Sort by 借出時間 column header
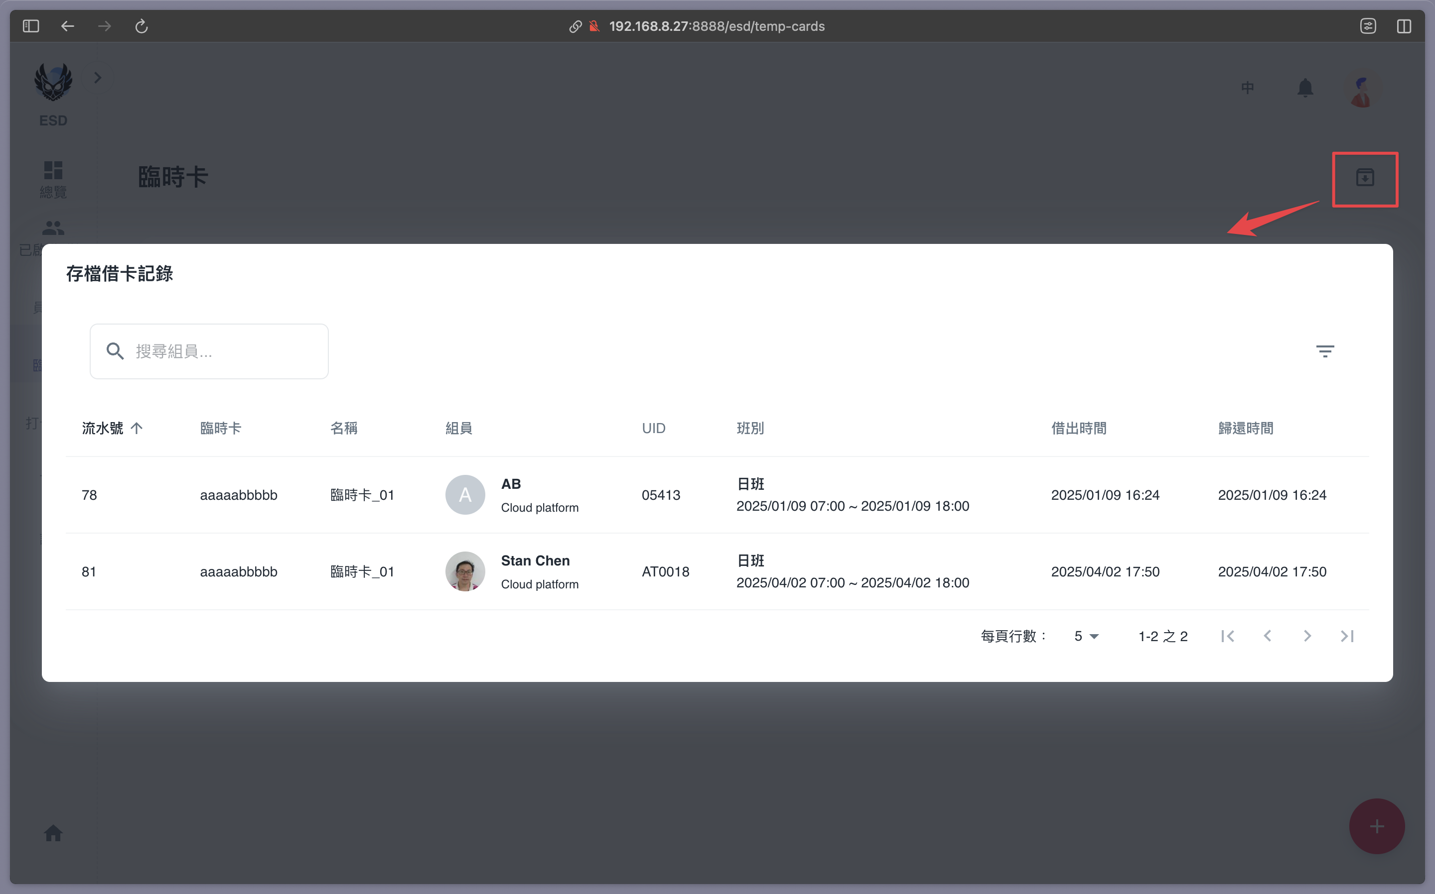Image resolution: width=1435 pixels, height=894 pixels. click(1078, 428)
